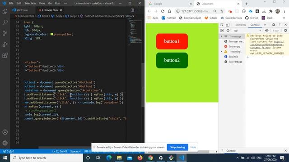Close the Listiners.html editor tab
289x162 pixels.
pyautogui.click(x=61, y=10)
